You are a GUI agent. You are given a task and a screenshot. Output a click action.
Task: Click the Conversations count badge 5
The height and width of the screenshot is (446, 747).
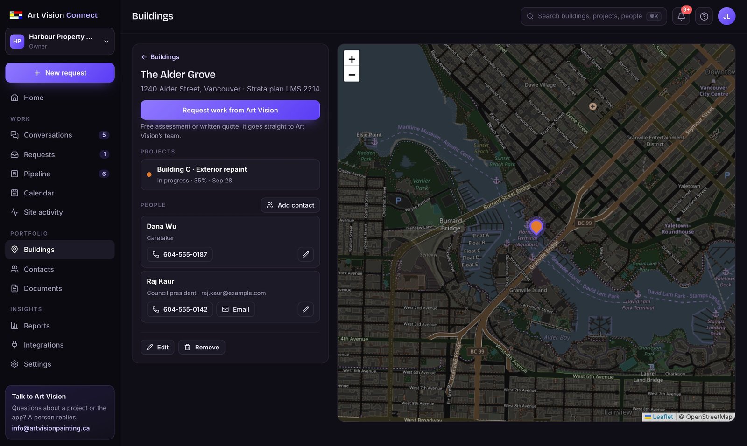[x=104, y=135]
